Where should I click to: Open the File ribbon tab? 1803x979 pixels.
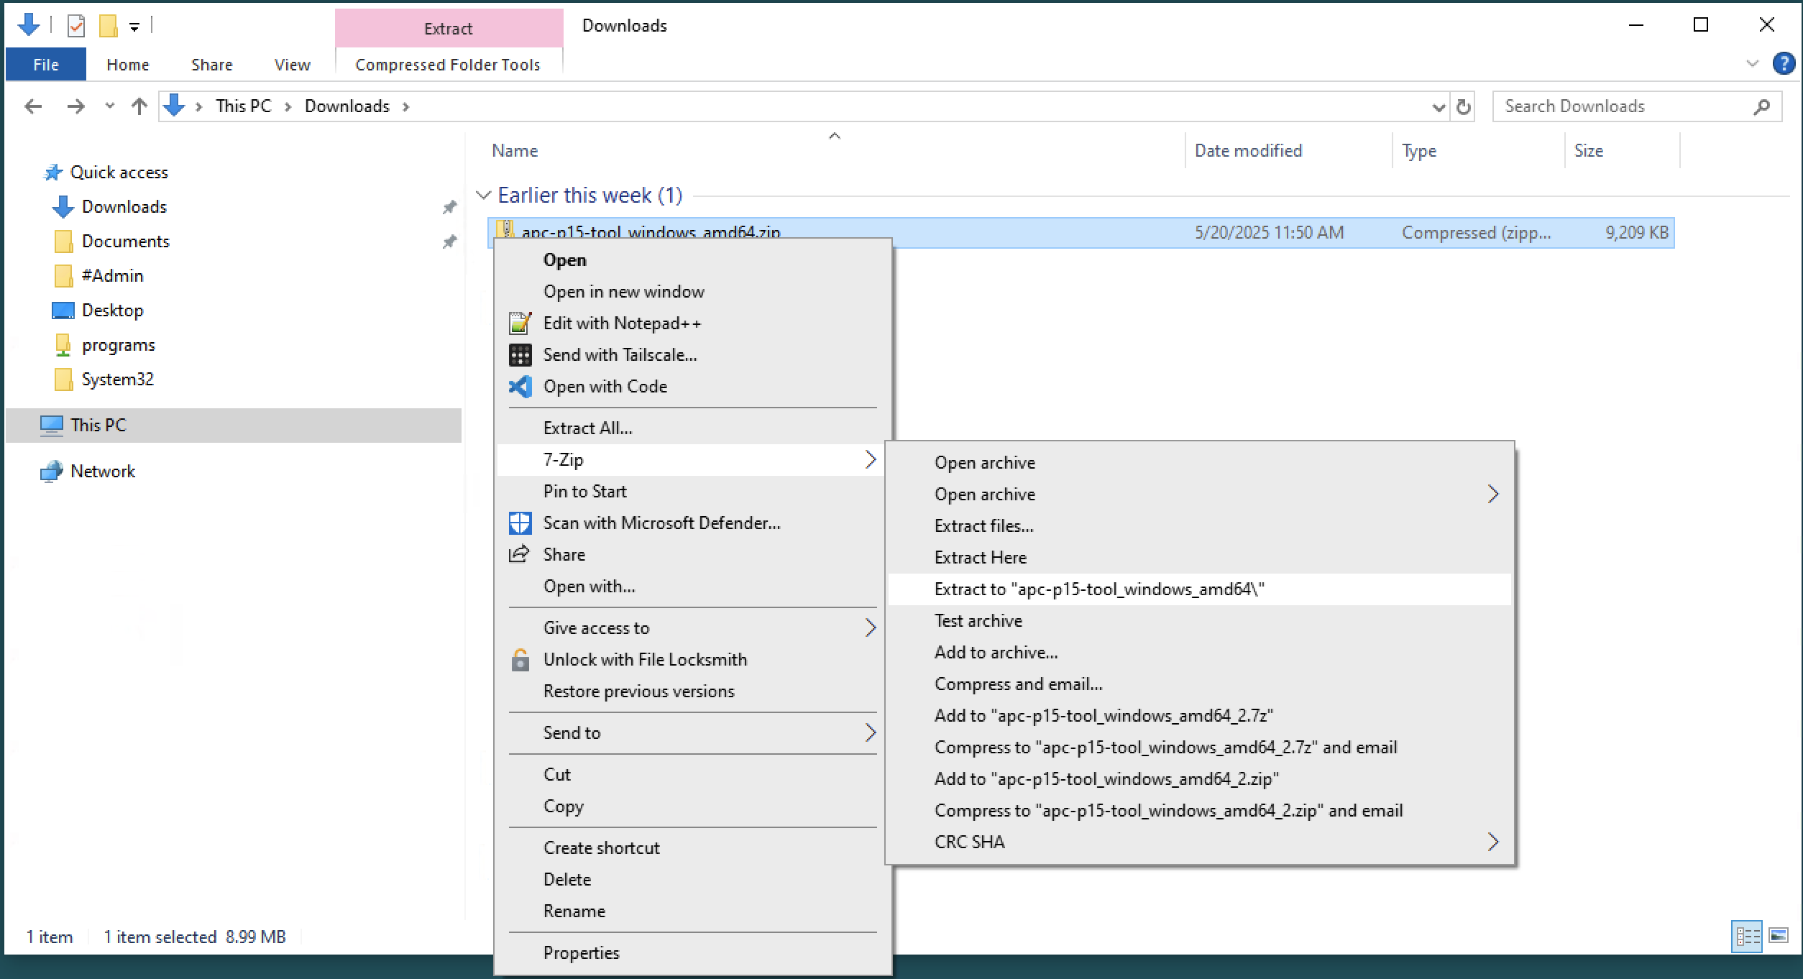coord(46,64)
